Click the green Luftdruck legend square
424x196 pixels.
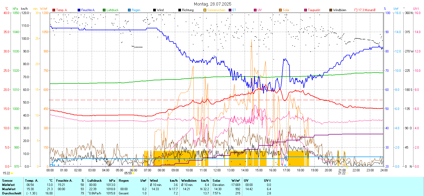(x=104, y=10)
